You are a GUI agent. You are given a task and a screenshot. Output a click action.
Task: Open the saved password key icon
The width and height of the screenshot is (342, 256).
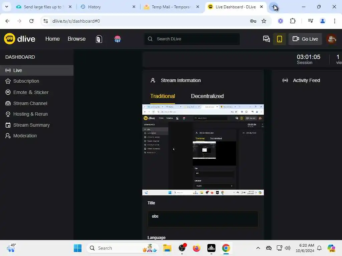253,21
